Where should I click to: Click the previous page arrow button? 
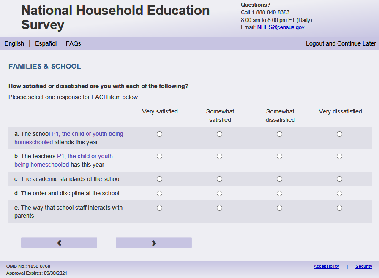pos(59,243)
